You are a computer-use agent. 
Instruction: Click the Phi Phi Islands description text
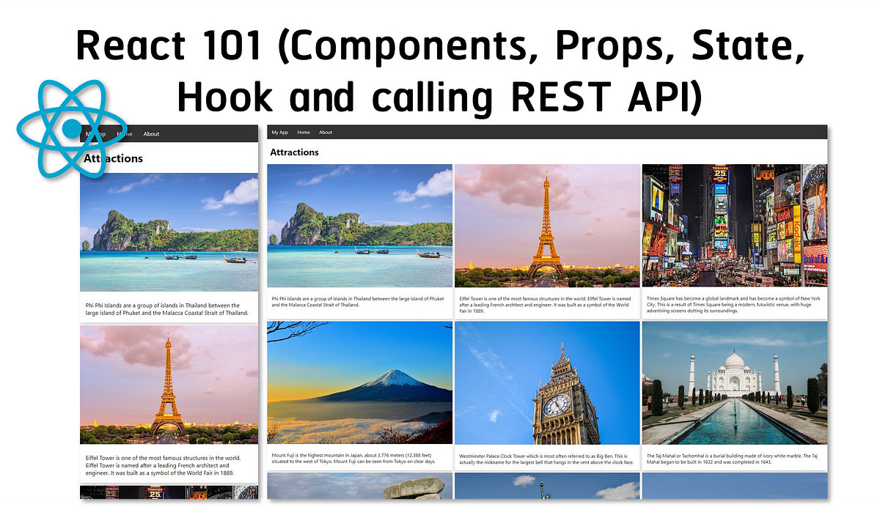coord(359,302)
